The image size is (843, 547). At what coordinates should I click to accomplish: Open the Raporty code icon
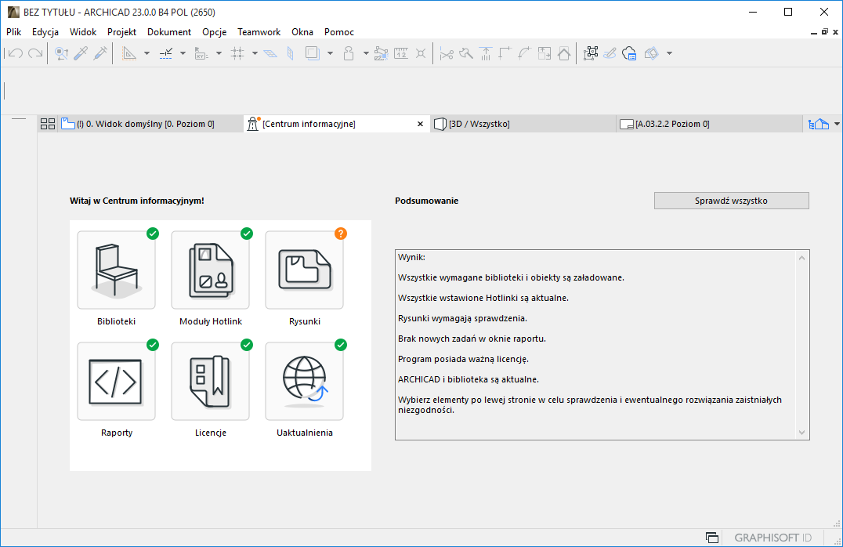point(116,382)
